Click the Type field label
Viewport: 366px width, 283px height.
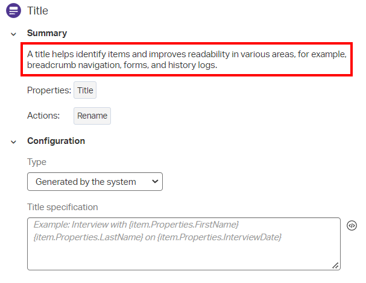(x=37, y=162)
